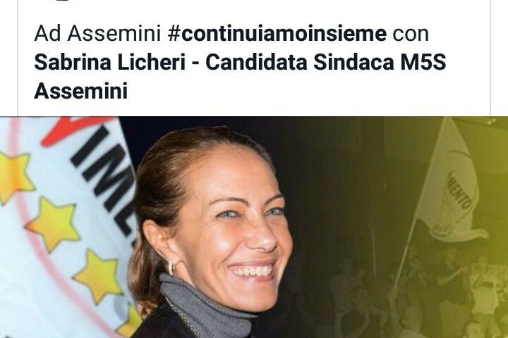
Task: Open Sabrina Licheri's name link
Action: click(x=109, y=62)
